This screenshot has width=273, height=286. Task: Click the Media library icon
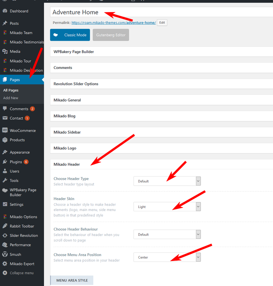tap(5, 51)
